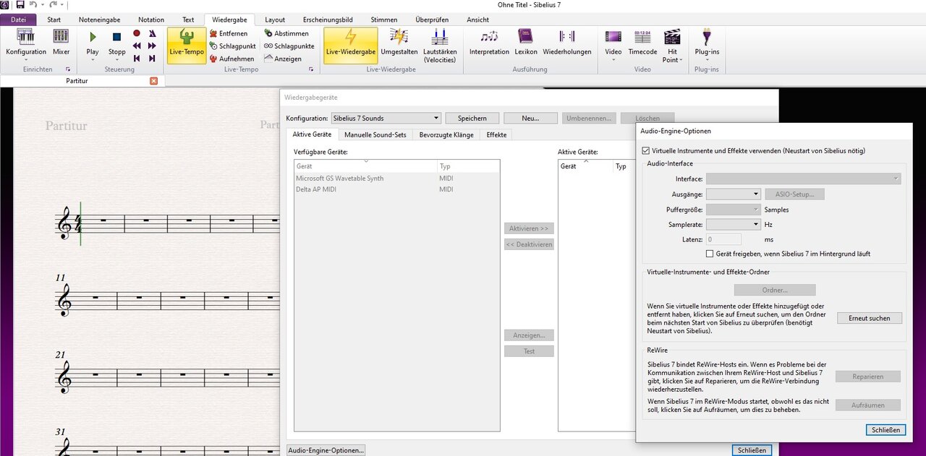Click the Stopp button in Steuerung
This screenshot has height=456, width=926.
116,44
